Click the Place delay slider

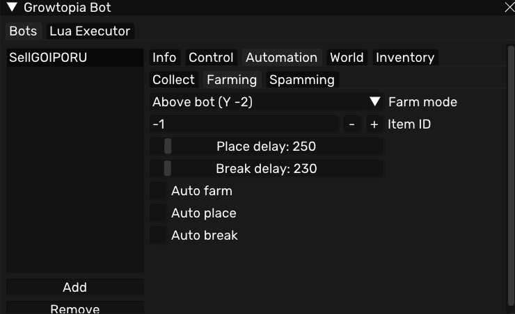coord(266,147)
